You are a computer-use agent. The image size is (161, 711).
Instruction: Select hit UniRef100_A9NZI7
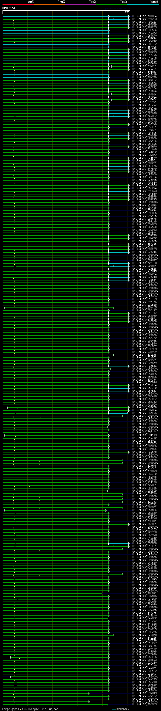[144, 22]
